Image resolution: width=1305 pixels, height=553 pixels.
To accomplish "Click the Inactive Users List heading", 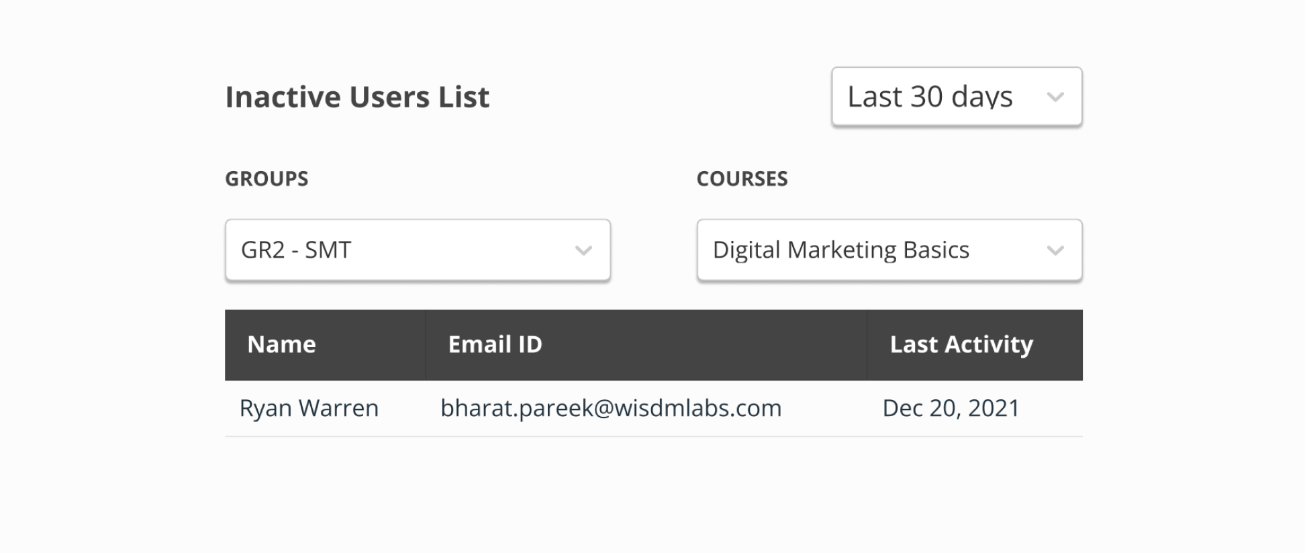I will point(357,97).
